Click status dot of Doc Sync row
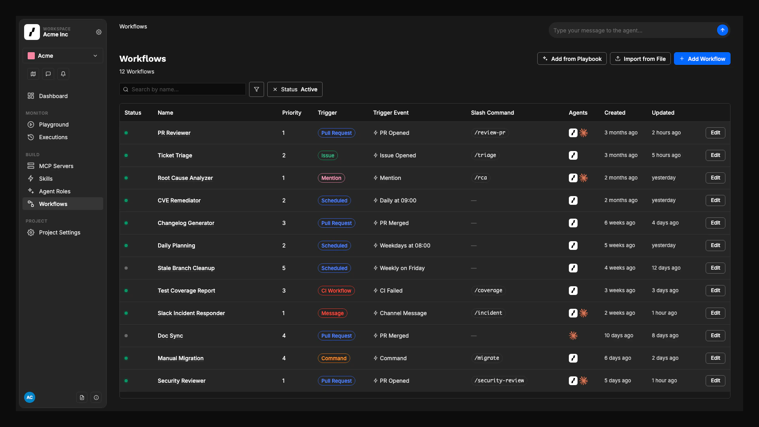Viewport: 759px width, 427px height. [x=126, y=336]
